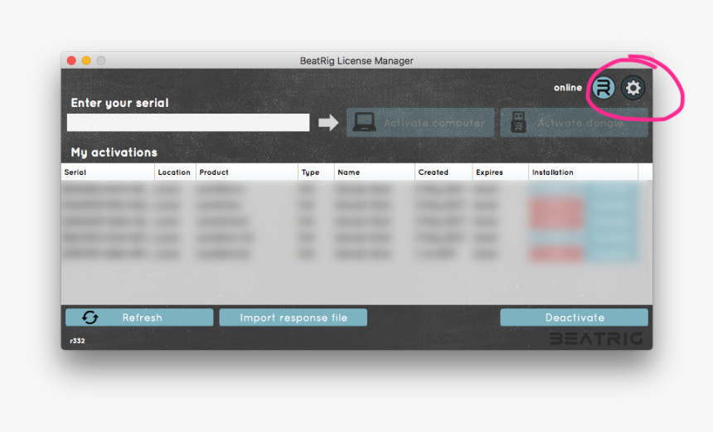
Task: Refresh the activations list
Action: [x=139, y=318]
